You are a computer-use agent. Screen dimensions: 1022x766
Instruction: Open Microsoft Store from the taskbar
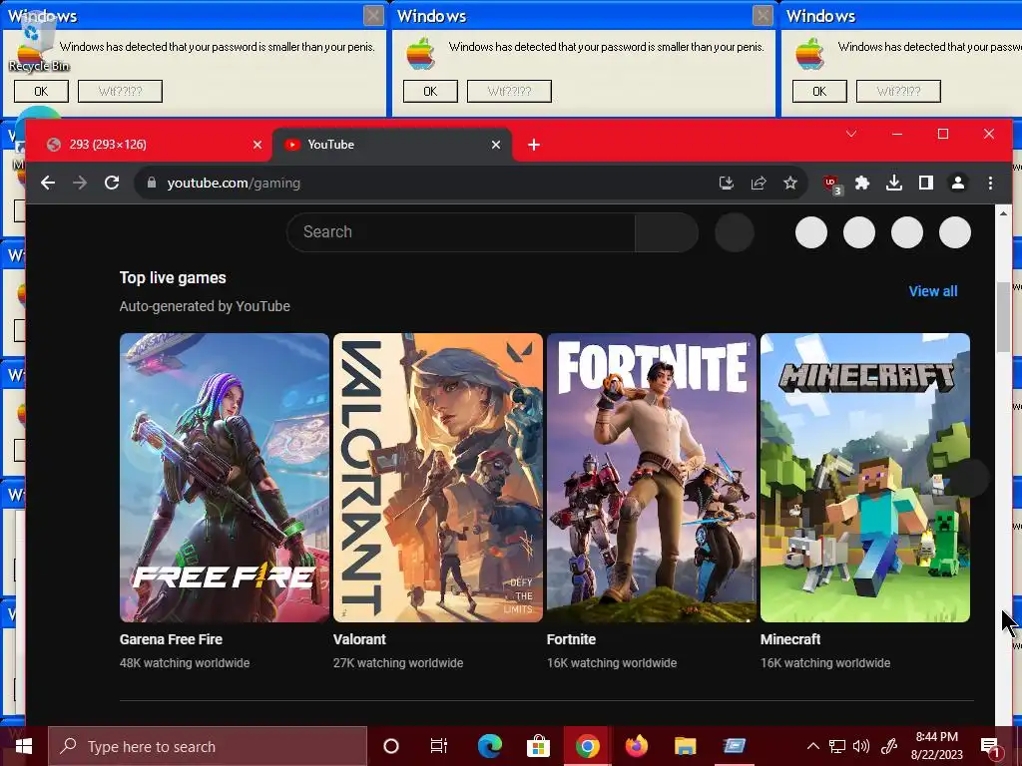coord(538,746)
